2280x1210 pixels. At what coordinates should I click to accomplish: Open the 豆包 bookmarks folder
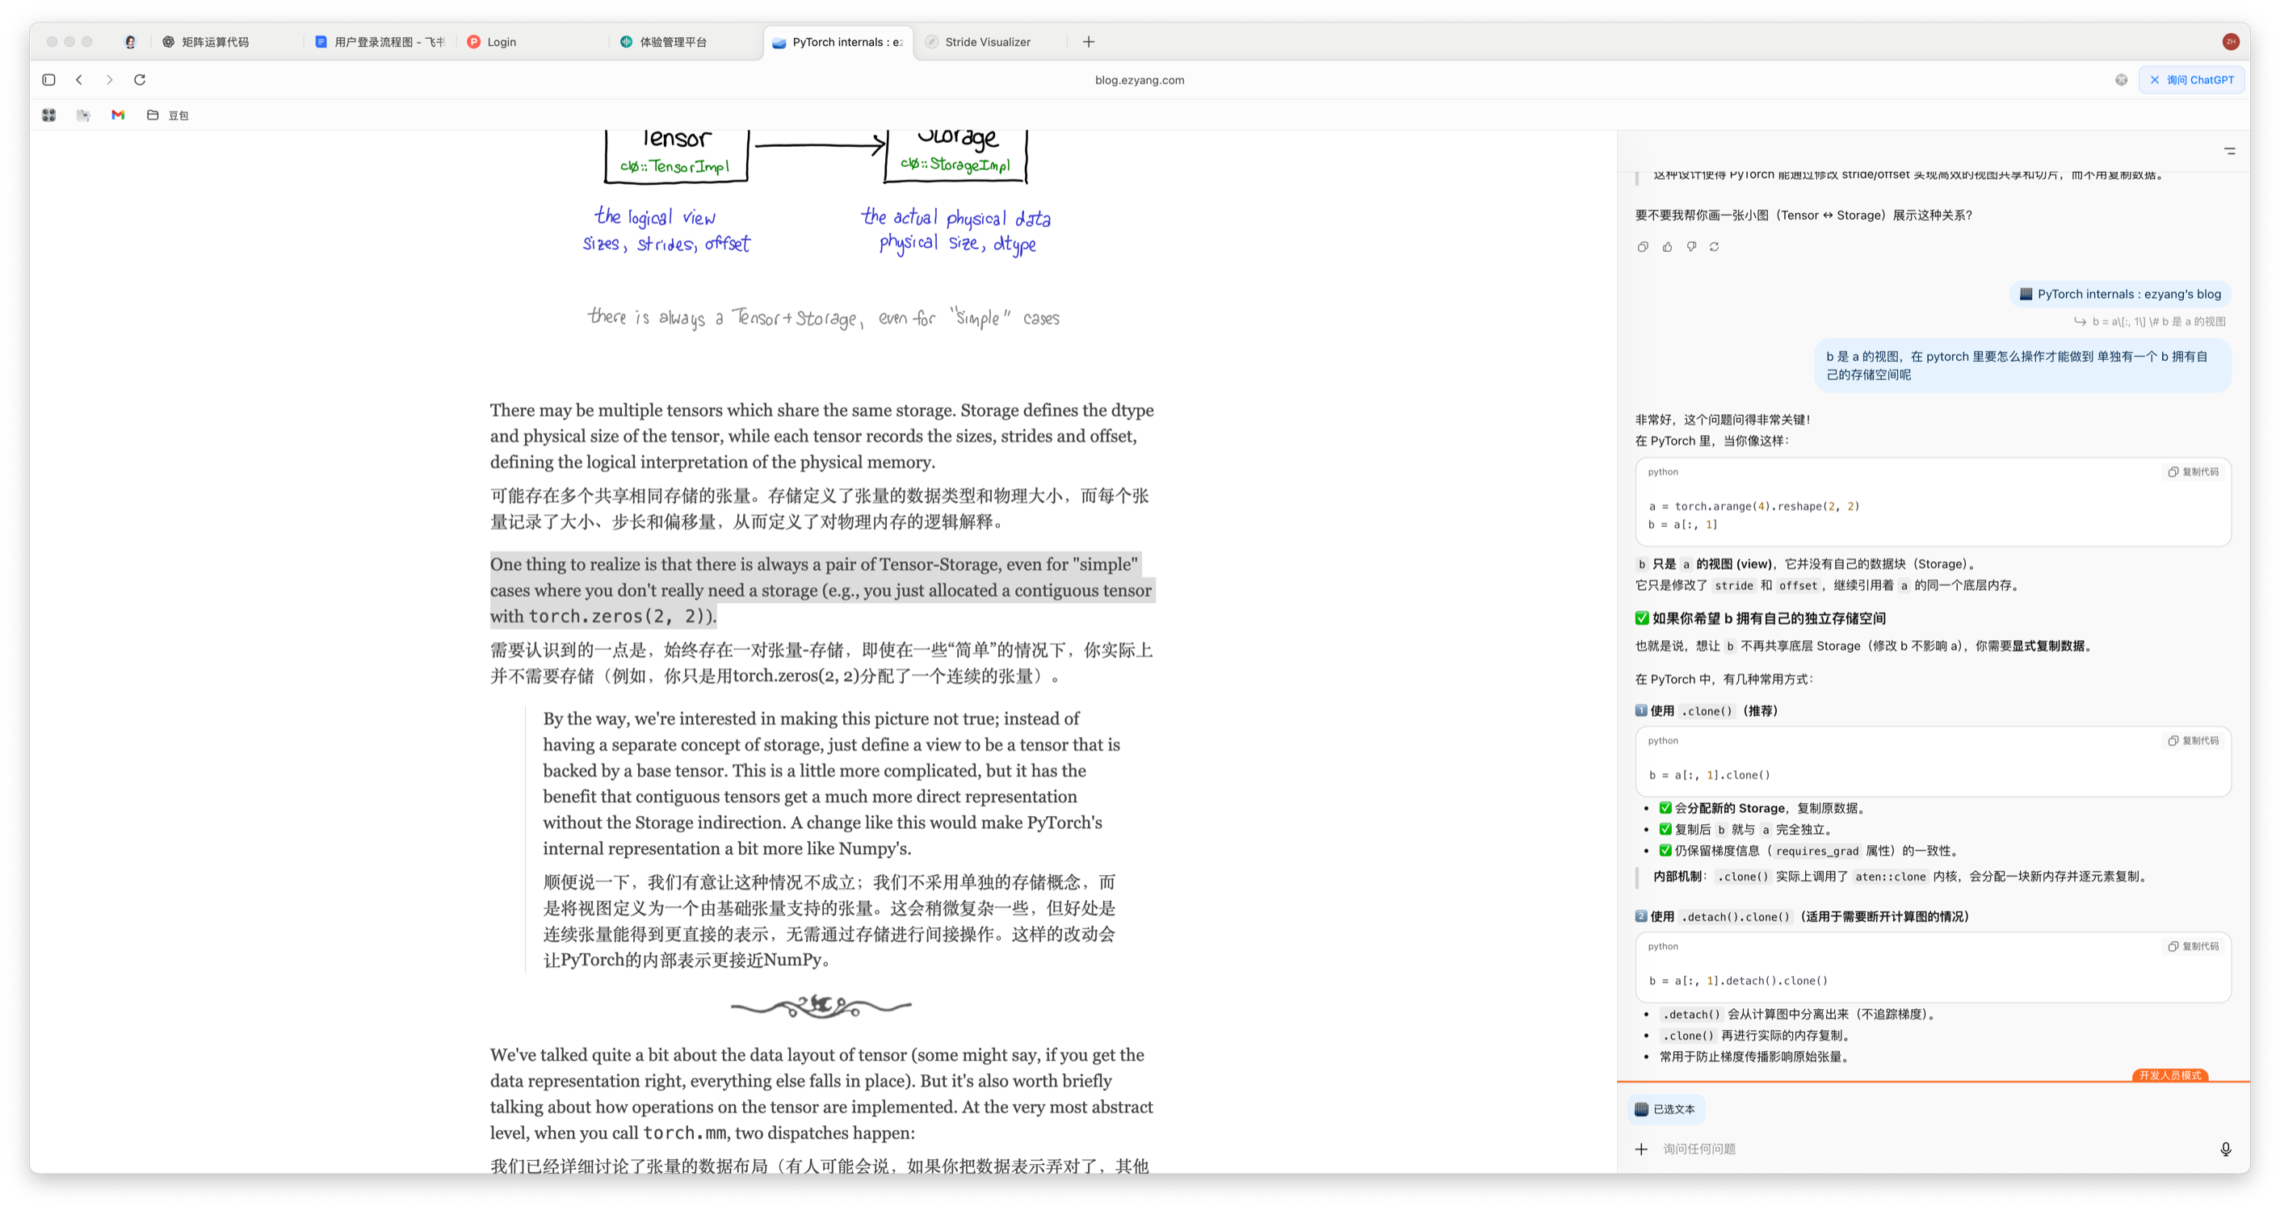point(168,115)
